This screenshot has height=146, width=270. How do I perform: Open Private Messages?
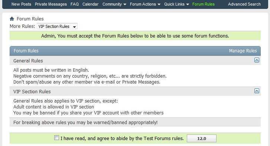(51, 4)
